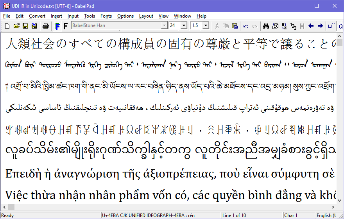Click the blue right arrow navigation icon

(x=320, y=26)
